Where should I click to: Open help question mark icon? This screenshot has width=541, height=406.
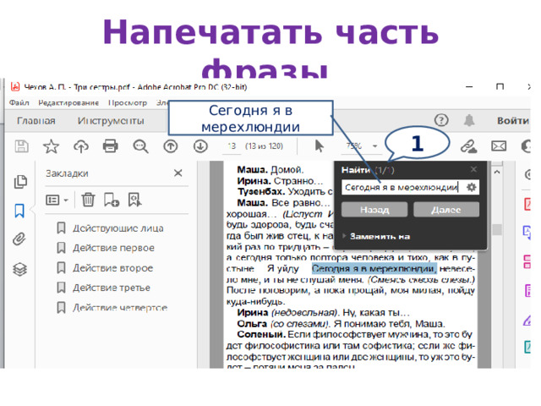[x=441, y=120]
